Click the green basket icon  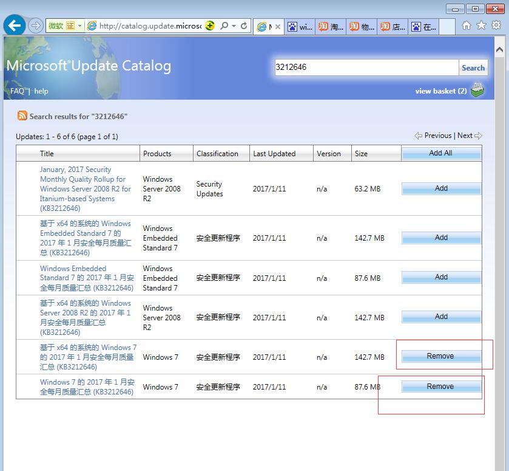[477, 90]
